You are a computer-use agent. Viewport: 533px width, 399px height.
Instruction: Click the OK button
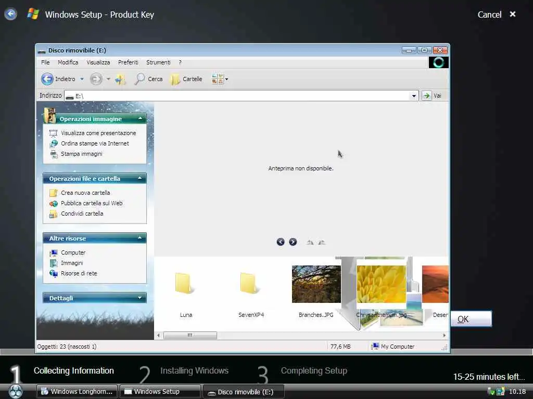(471, 319)
